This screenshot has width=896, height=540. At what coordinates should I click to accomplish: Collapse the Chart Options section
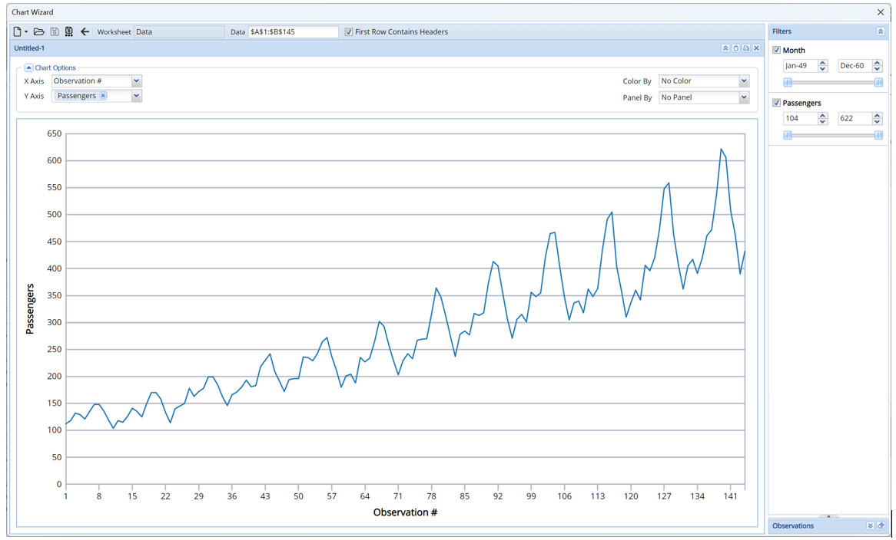[29, 67]
